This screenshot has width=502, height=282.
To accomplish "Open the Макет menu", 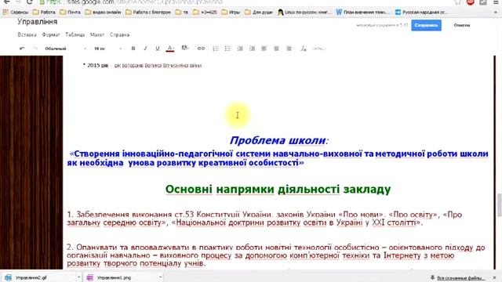I will pyautogui.click(x=97, y=34).
